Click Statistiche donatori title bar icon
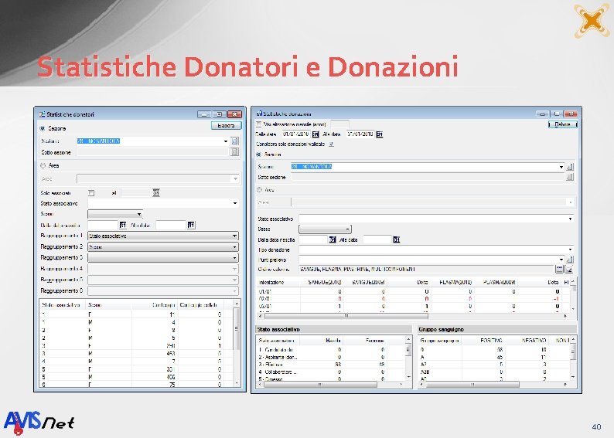The height and width of the screenshot is (438, 614). tap(42, 114)
